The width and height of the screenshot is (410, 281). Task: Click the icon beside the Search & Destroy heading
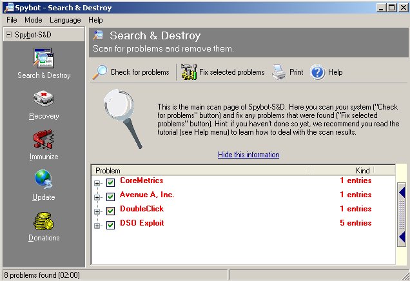pos(99,35)
